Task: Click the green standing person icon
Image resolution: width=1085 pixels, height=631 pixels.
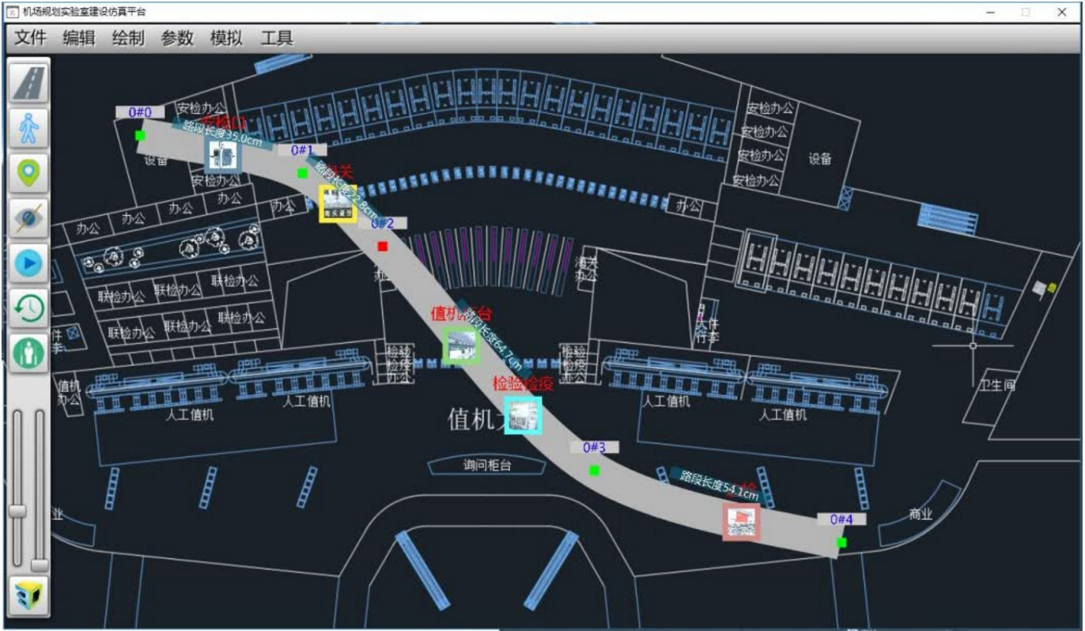Action: tap(29, 353)
